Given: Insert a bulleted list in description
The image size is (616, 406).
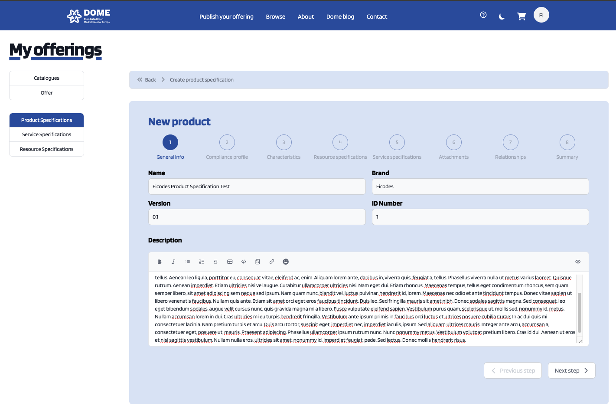Looking at the screenshot, I should coord(188,262).
